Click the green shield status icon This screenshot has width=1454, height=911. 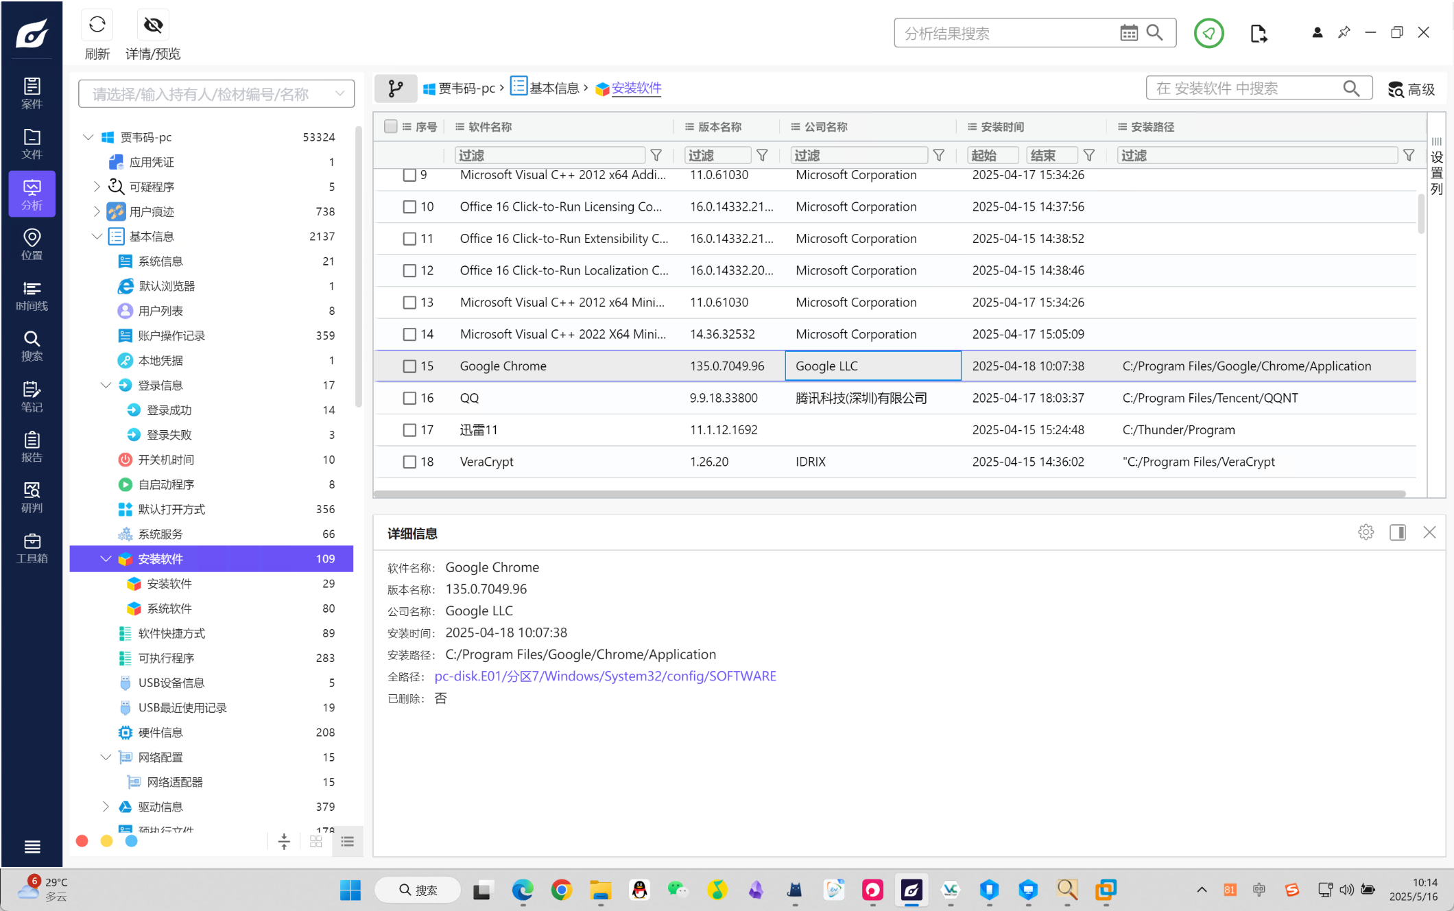1208,33
